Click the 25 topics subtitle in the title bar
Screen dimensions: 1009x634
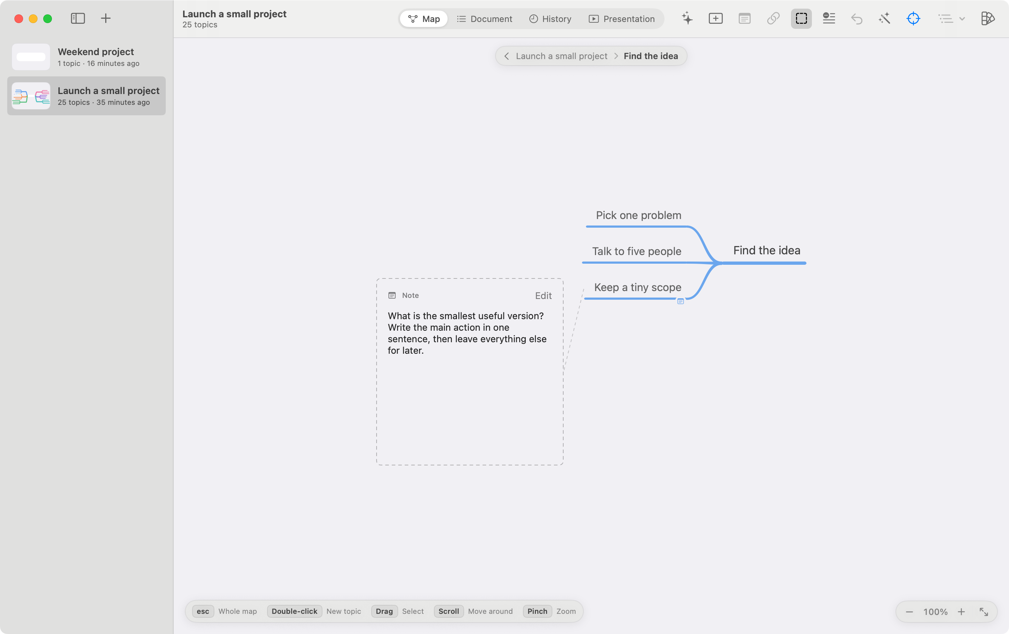click(x=200, y=25)
